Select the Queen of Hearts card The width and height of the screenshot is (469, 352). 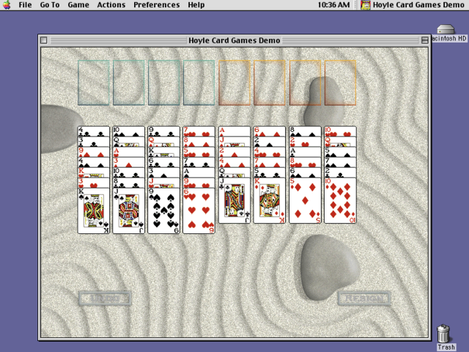[340, 142]
